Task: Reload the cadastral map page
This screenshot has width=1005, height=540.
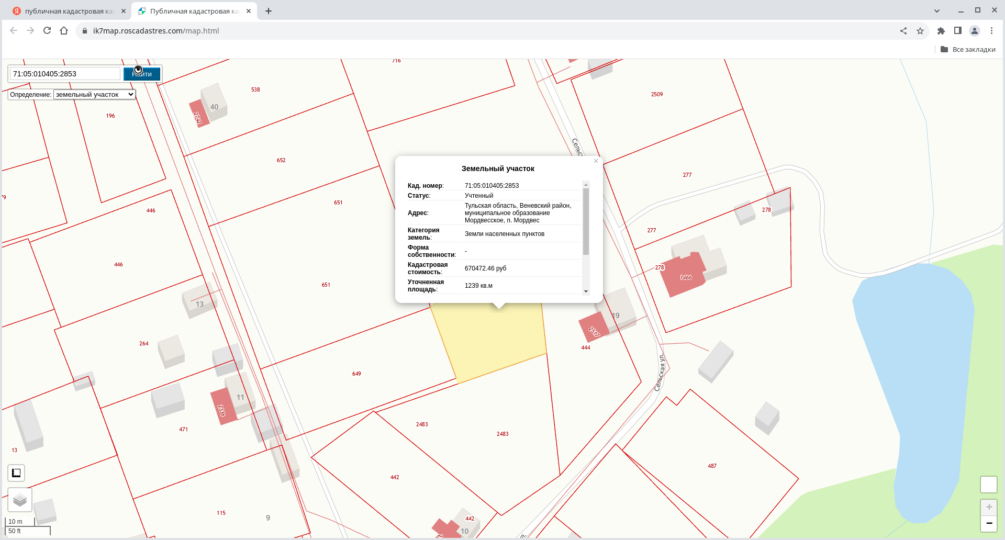Action: pyautogui.click(x=47, y=31)
